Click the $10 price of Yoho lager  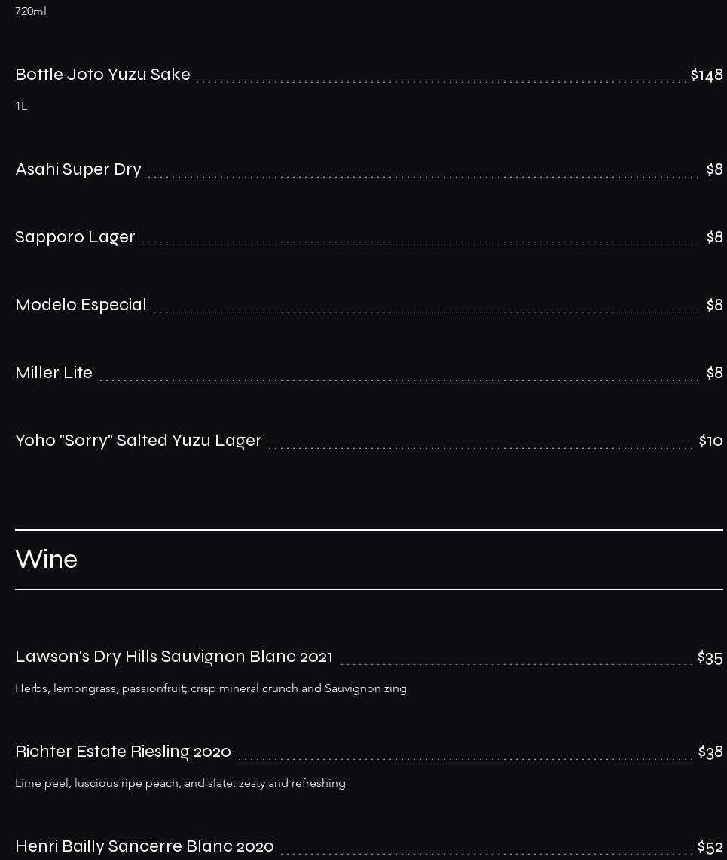pyautogui.click(x=710, y=441)
